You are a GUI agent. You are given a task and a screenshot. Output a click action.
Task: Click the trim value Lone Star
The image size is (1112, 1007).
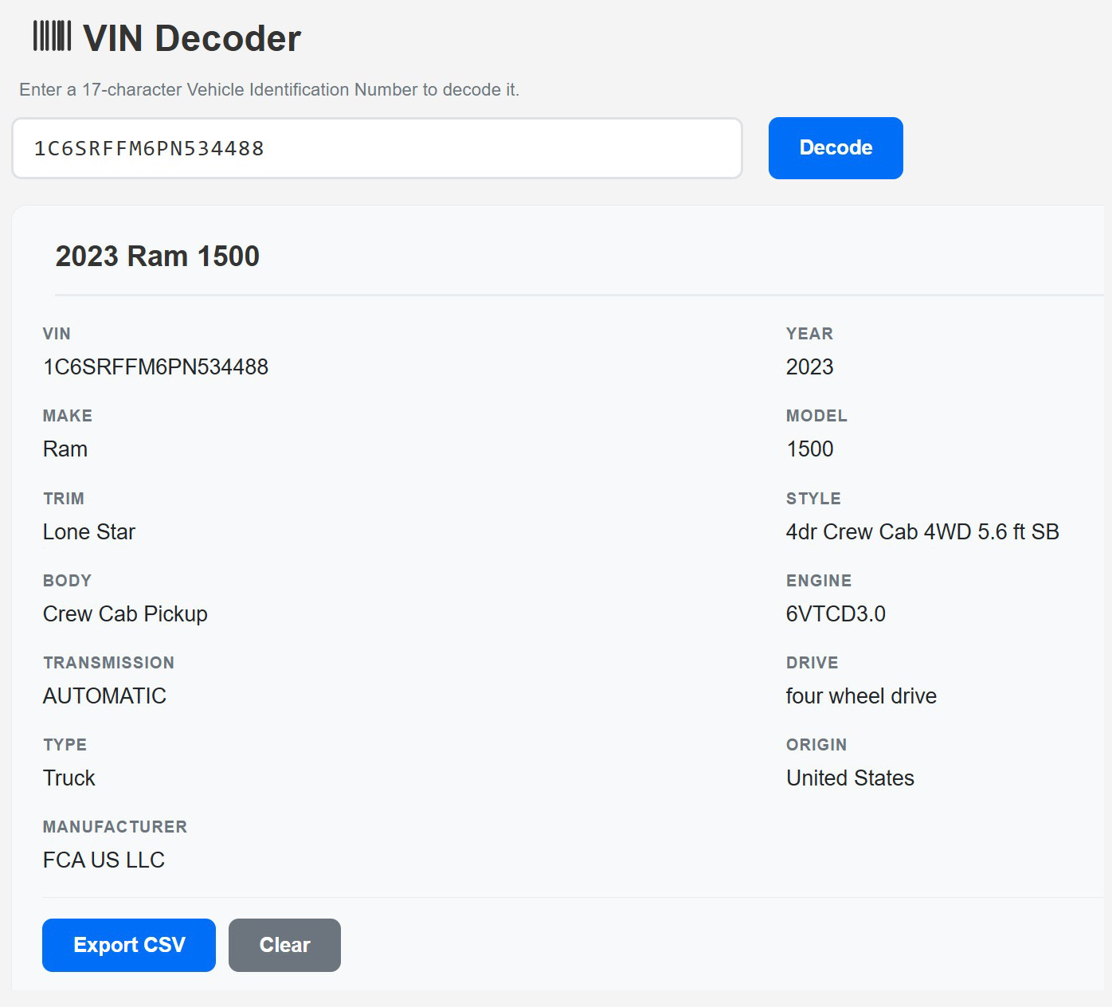pos(89,532)
